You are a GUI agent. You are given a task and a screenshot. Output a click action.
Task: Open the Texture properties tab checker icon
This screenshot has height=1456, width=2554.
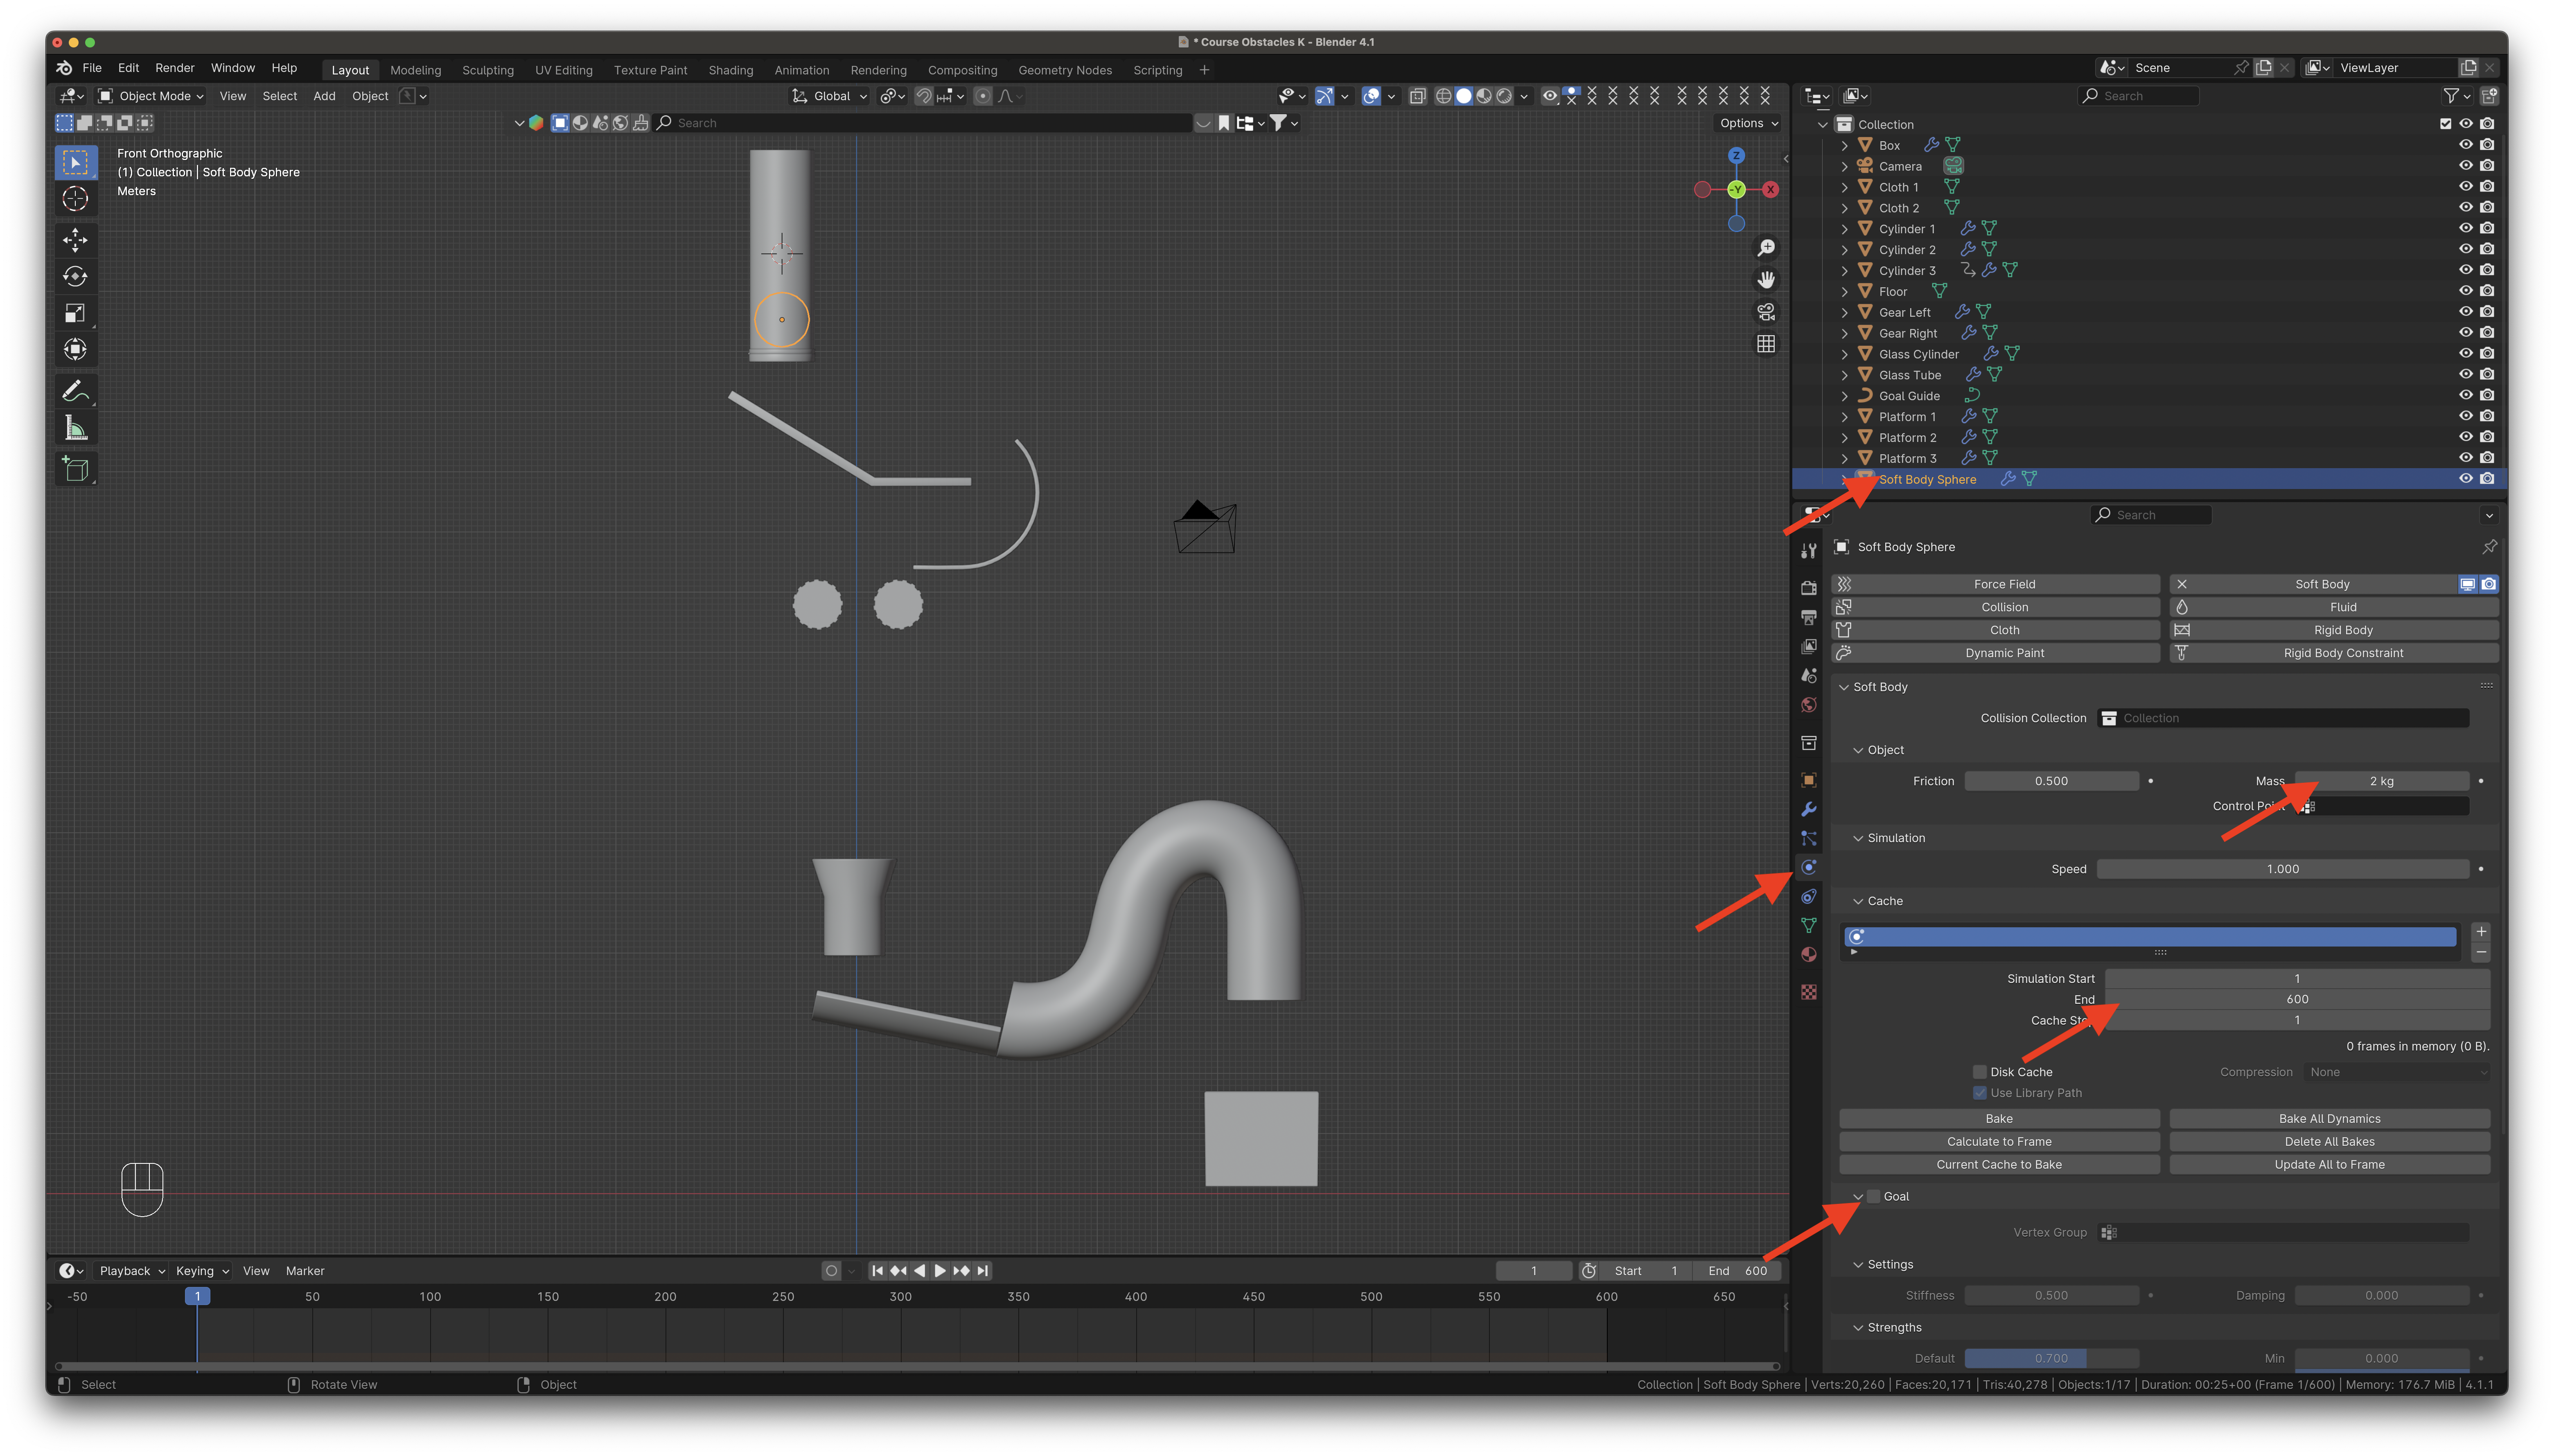pyautogui.click(x=1808, y=992)
